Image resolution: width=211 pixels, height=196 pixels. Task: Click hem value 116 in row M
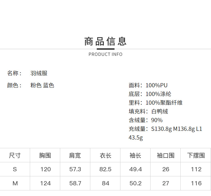point(196,183)
